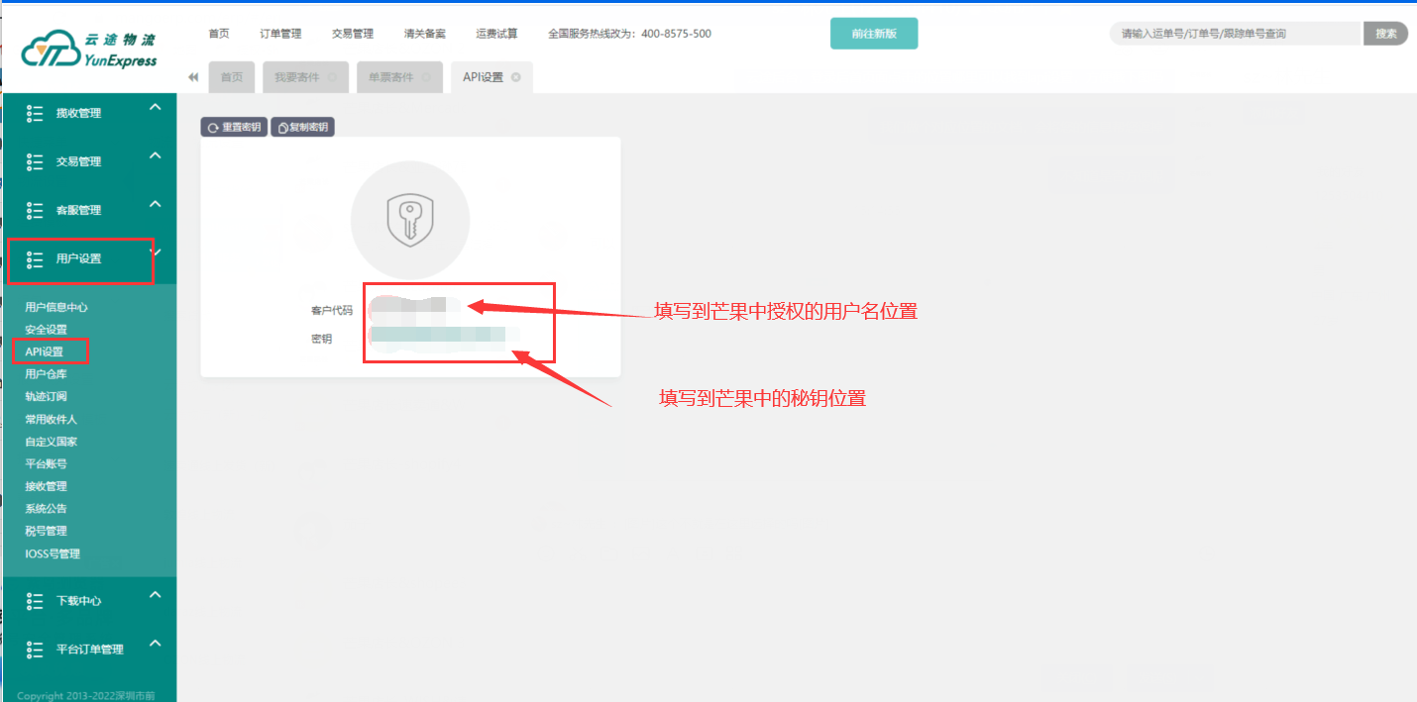The image size is (1417, 702).
Task: Open 轨迹订阅 in the sidebar
Action: [x=47, y=397]
